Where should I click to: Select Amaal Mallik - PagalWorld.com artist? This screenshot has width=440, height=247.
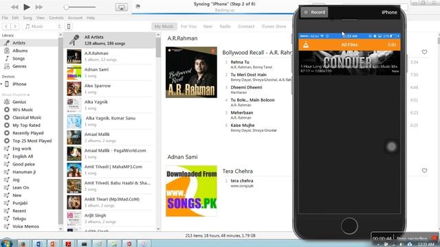110,154
